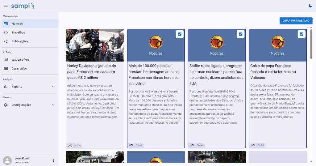The image size is (316, 166).
Task: Click the Publicações share icon
Action: (x=6, y=41)
